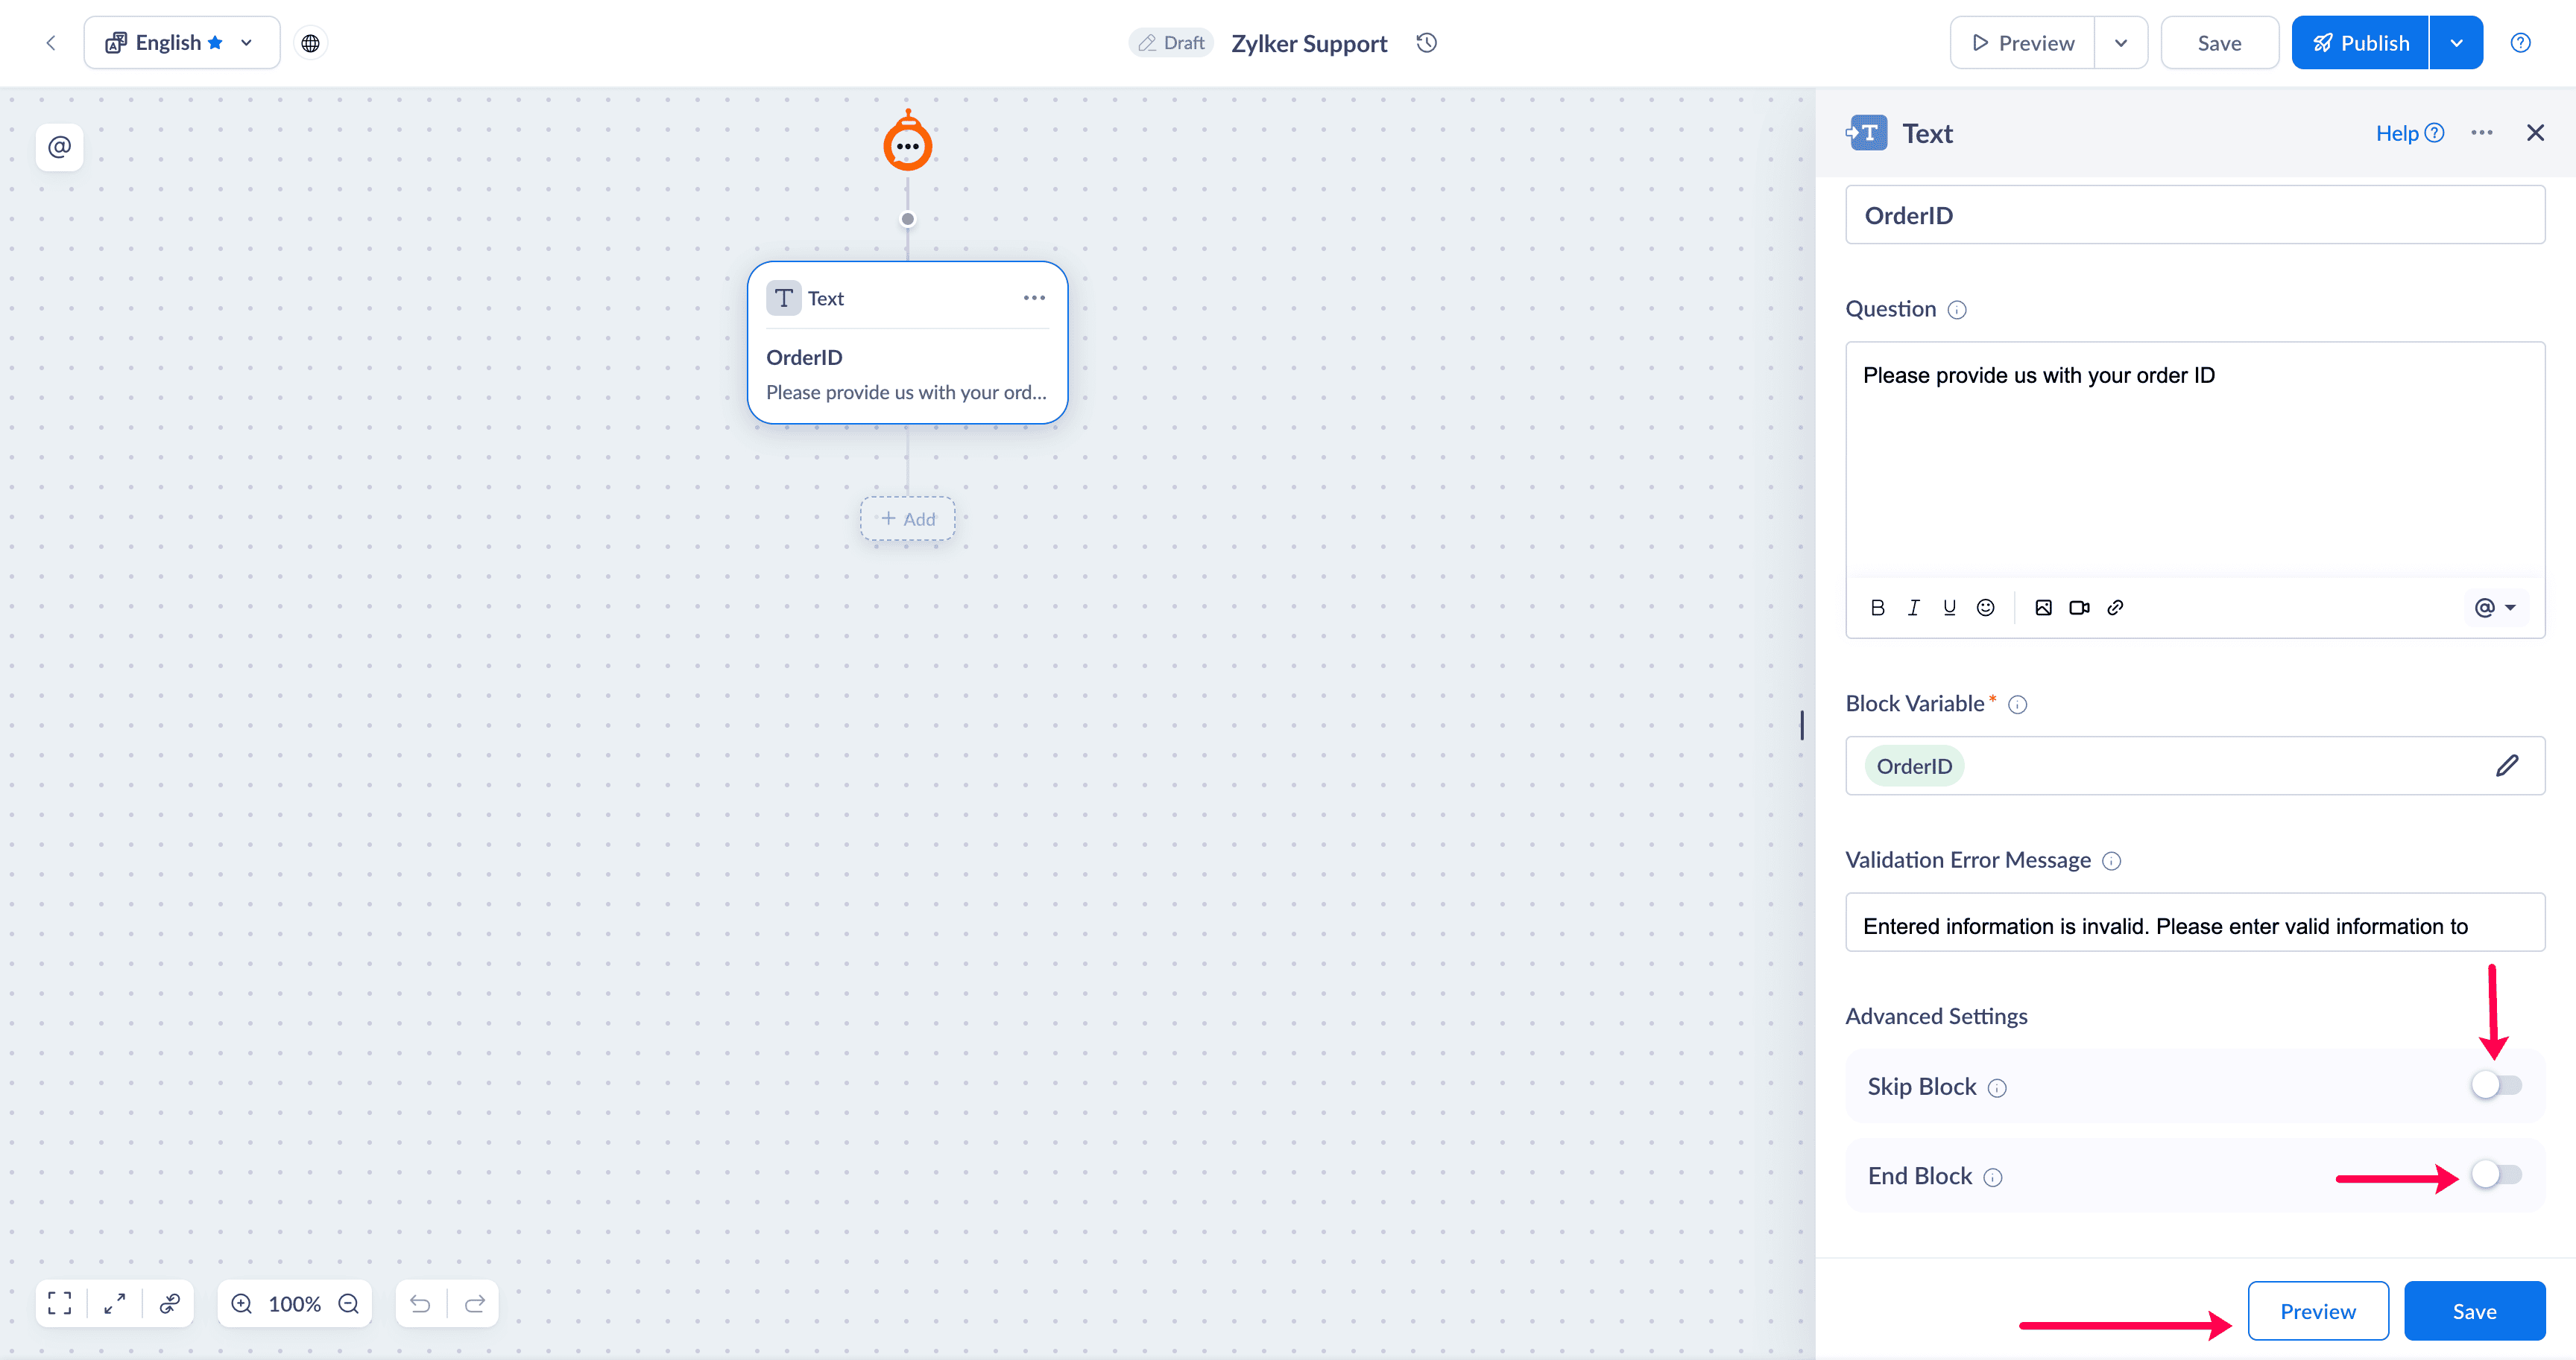Open the Text block's three-dot menu
Viewport: 2576px width, 1360px height.
pyautogui.click(x=1034, y=298)
